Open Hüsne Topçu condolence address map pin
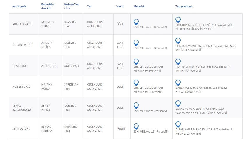247x148 pixels. [x=178, y=83]
